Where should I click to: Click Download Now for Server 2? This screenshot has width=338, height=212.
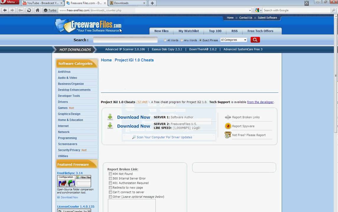[x=134, y=126]
